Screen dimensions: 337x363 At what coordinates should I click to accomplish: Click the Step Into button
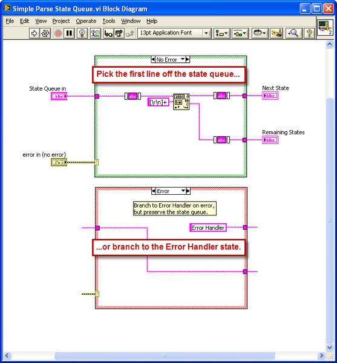pyautogui.click(x=108, y=33)
